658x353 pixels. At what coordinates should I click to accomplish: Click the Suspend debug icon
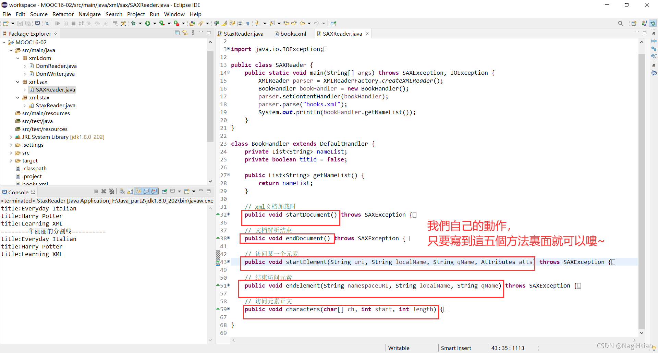(66, 23)
